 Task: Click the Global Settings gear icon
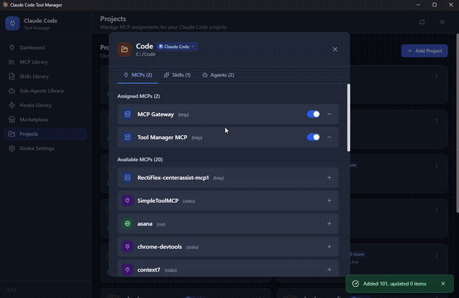[x=12, y=148]
